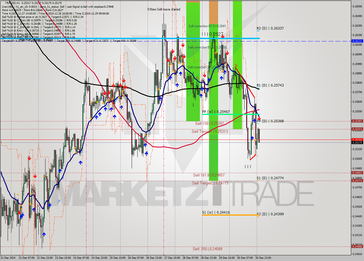364x261 pixels.
Task: Click the '24 Dec 23:00' time label
Action: (x=100, y=258)
